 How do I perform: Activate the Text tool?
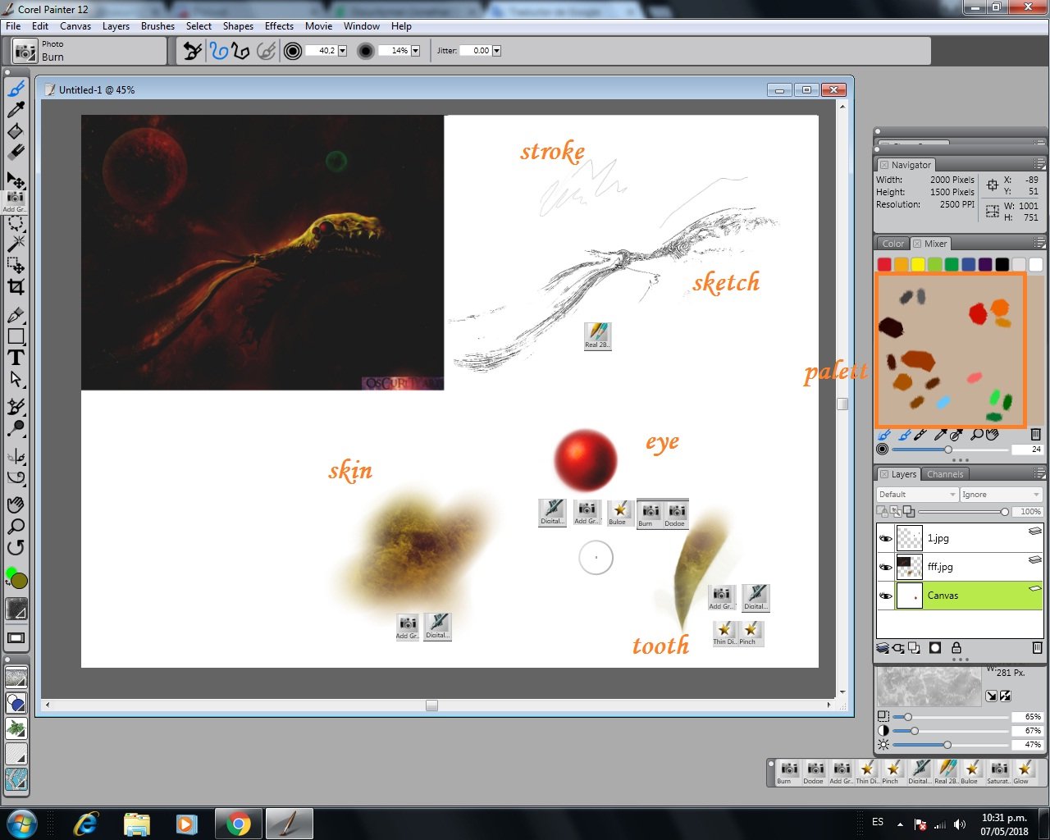pos(16,358)
